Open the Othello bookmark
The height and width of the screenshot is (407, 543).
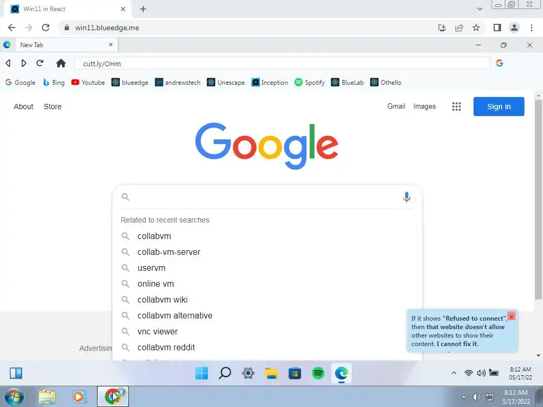[386, 82]
